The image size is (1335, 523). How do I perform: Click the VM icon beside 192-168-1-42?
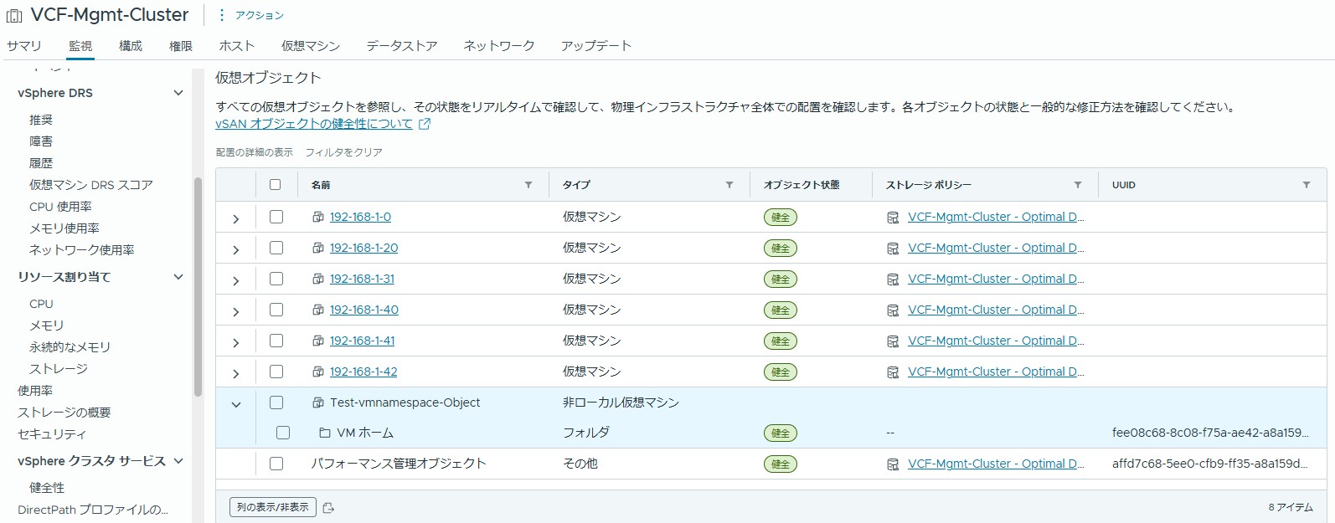(x=318, y=372)
